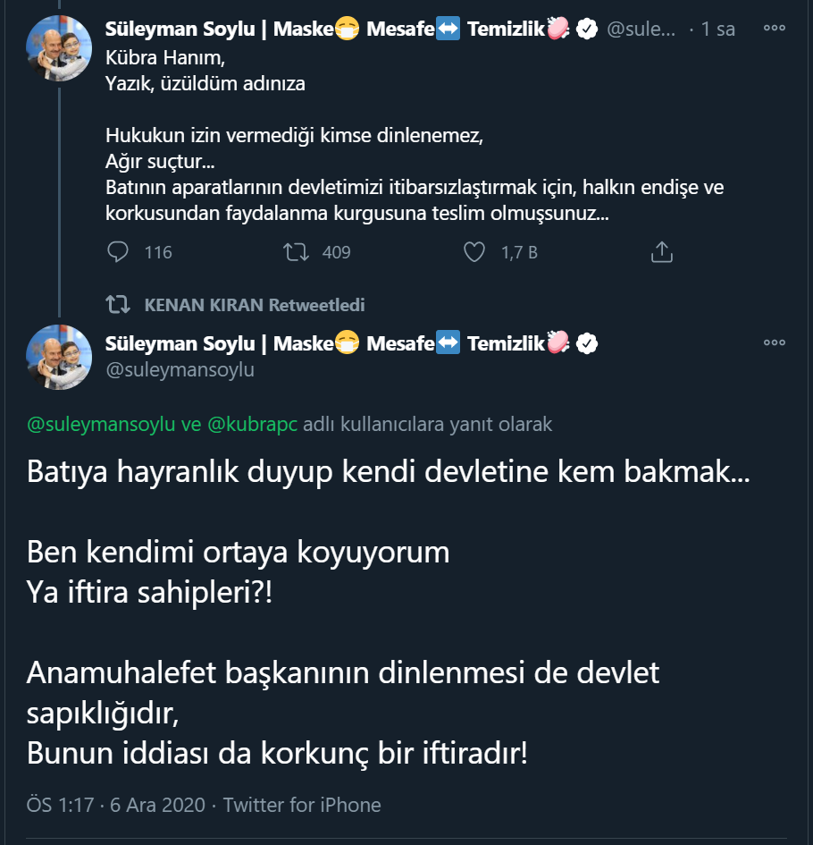Click the @suleymansoylu handle under display name

(180, 370)
